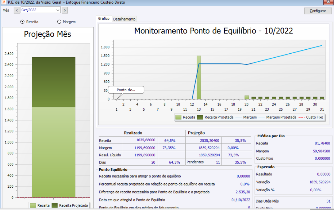Click the dark green projected revenue bar segment
334x210 pixels.
(54, 82)
